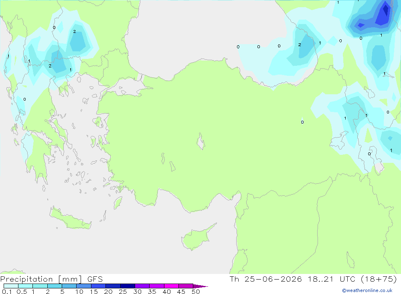Select the 45–50 mm legend swatch
This screenshot has width=401, height=294.
(x=186, y=286)
